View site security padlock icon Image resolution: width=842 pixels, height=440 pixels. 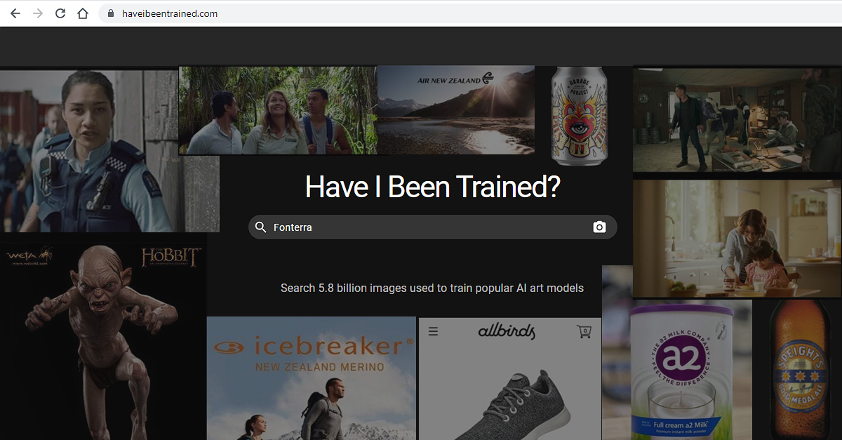111,13
